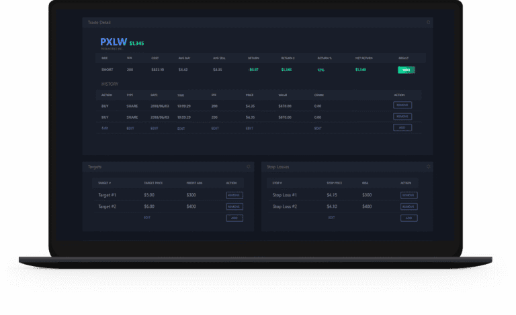Click EDIT in the Stop Losses panel
This screenshot has height=315, width=516.
(331, 218)
